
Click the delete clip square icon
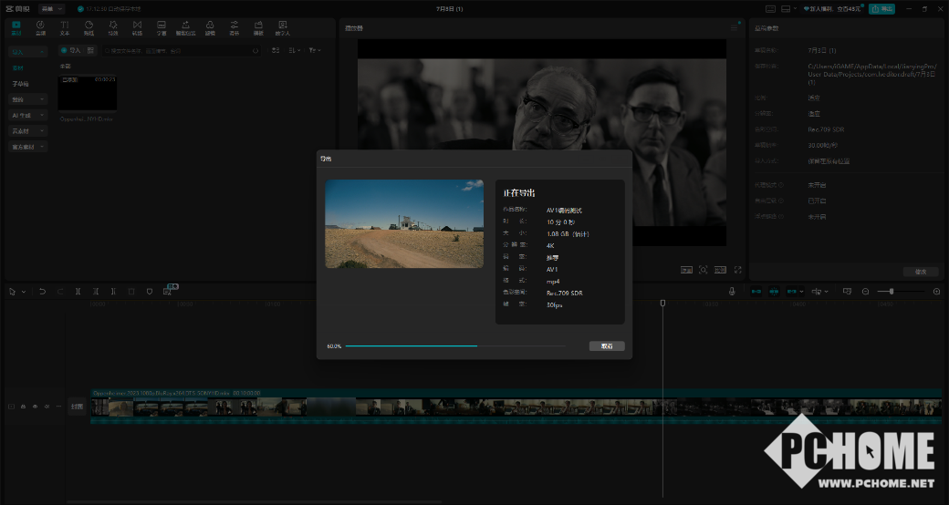131,292
